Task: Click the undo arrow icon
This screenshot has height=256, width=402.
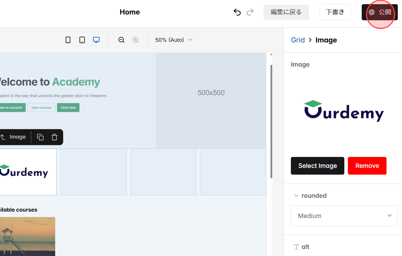Action: 237,12
